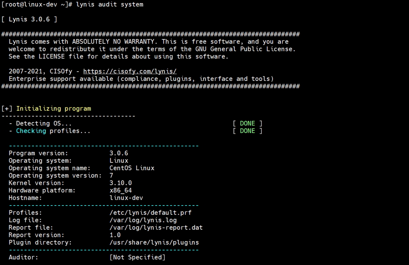Click the Enterprise support availability line
Screen dimensions: 409x265
point(140,78)
